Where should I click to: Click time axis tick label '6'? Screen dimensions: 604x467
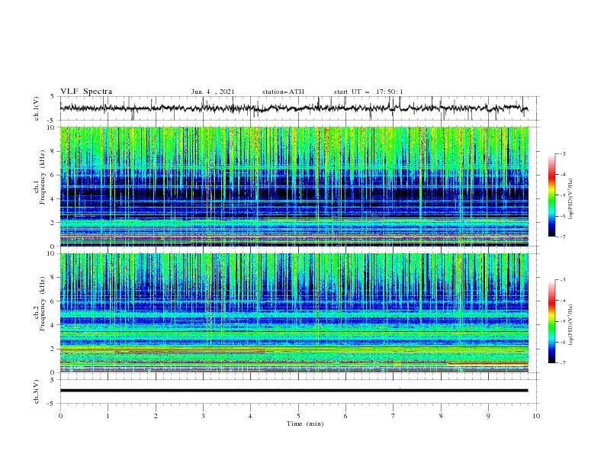(345, 416)
